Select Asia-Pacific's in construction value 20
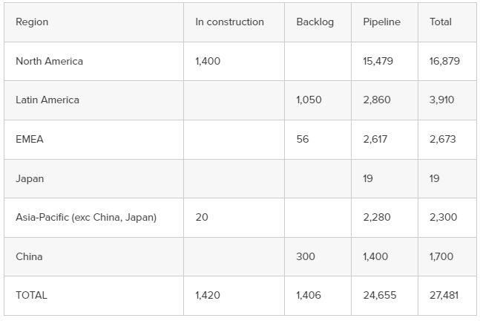Viewport: 480px width, 321px height. click(202, 217)
